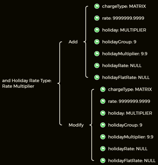Select Modify's holidayRate: NULL text

pyautogui.click(x=128, y=149)
